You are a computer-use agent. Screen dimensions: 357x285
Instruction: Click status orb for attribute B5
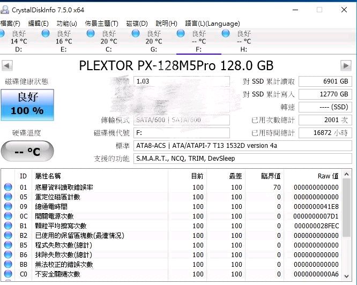point(8,245)
